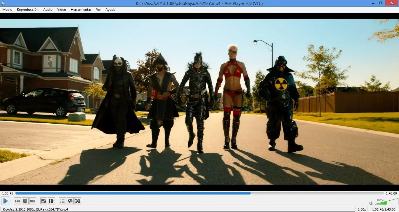Viewport: 399px width, 212px height.
Task: Toggle random shuffle playback
Action: point(77,201)
